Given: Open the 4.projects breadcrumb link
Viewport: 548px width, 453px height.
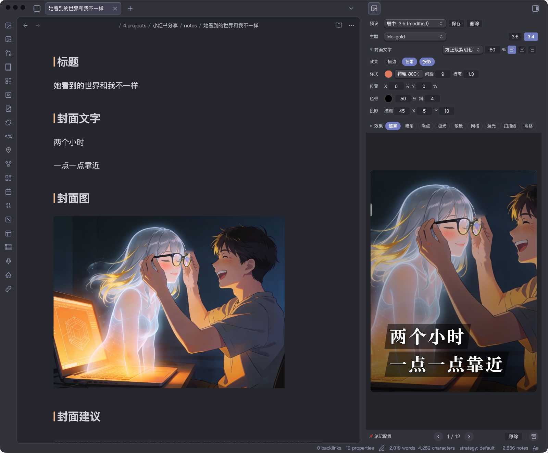Looking at the screenshot, I should tap(135, 25).
